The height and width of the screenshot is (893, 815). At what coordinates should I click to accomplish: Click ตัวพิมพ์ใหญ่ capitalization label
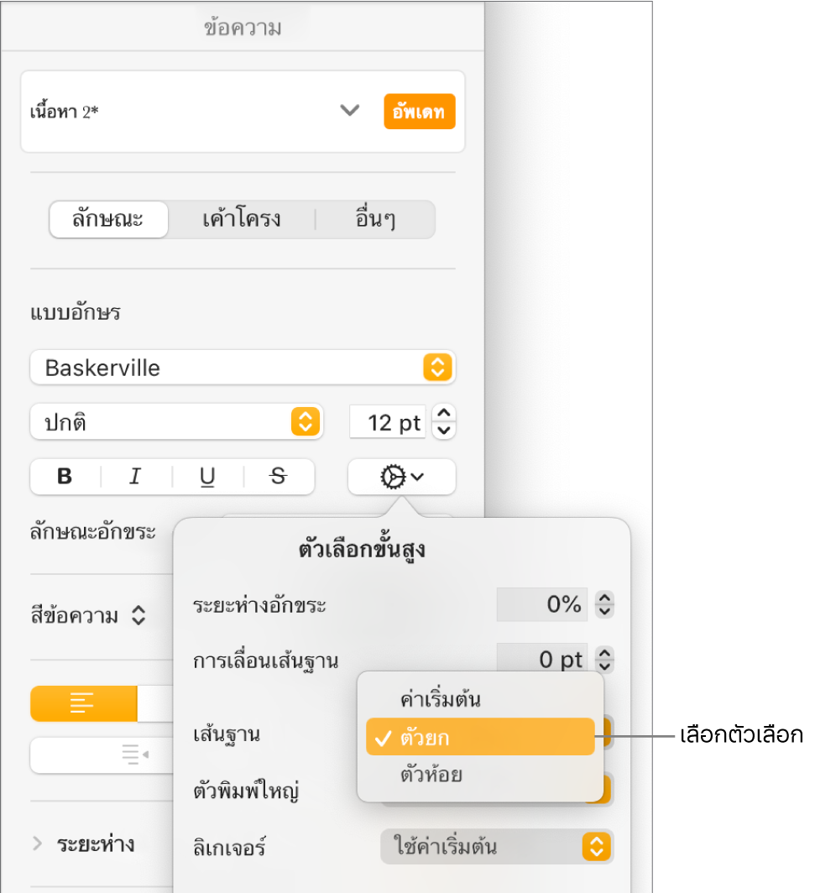[x=246, y=791]
